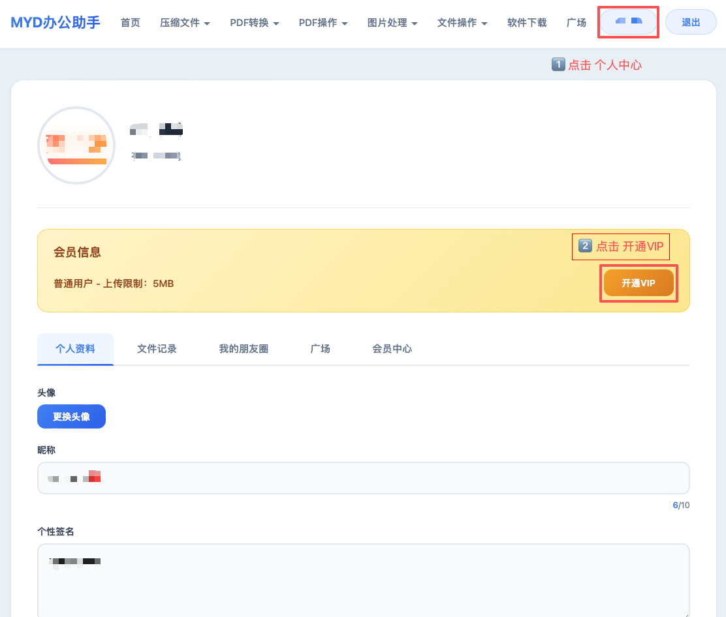Click the 退出 logout button

click(691, 22)
